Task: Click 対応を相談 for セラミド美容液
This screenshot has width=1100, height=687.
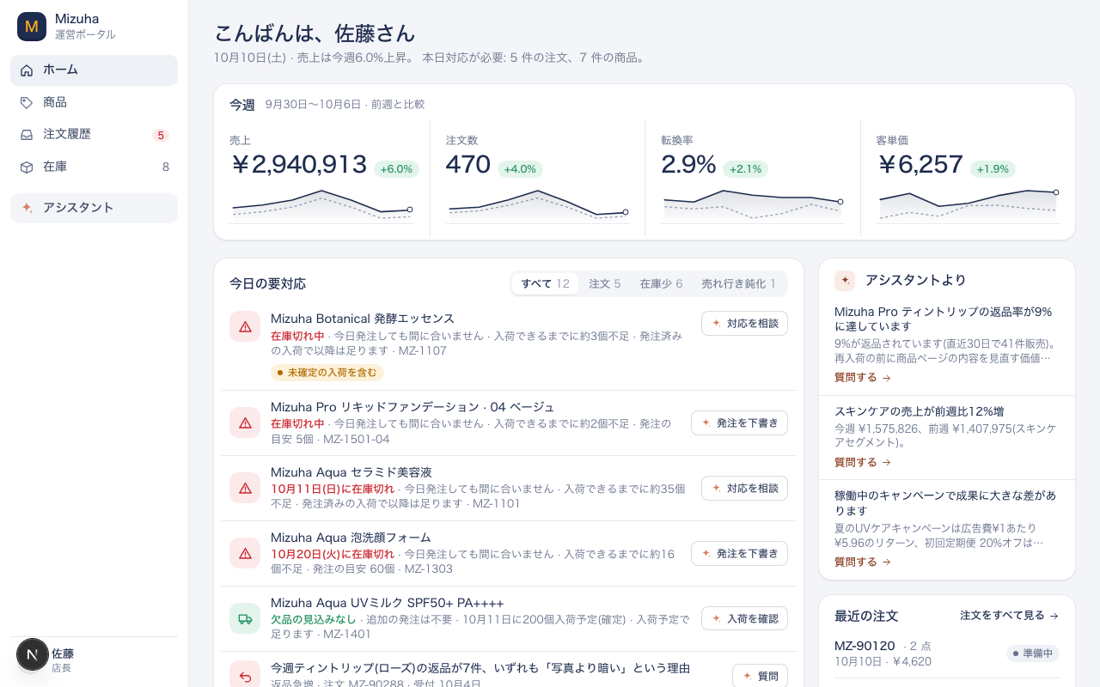Action: coord(744,488)
